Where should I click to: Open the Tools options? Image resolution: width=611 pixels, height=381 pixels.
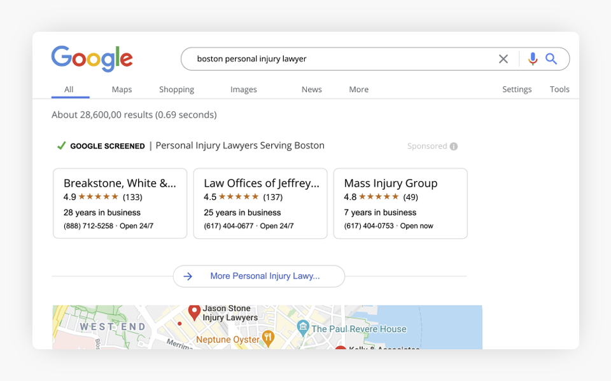pos(559,90)
